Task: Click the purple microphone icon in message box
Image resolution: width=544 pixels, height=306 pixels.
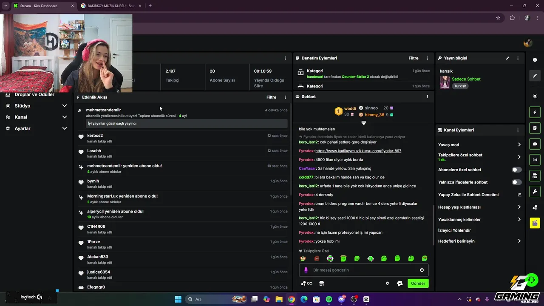Action: [306, 270]
